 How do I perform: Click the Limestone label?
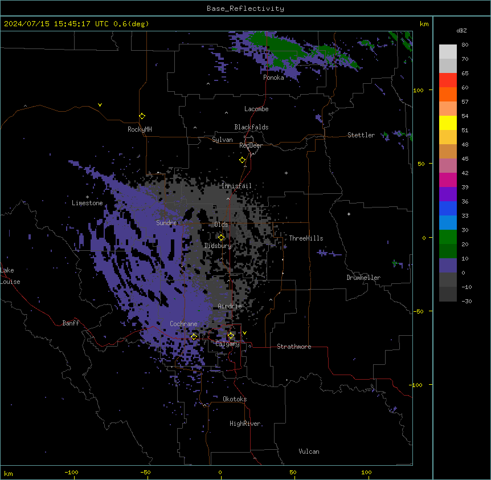87,203
